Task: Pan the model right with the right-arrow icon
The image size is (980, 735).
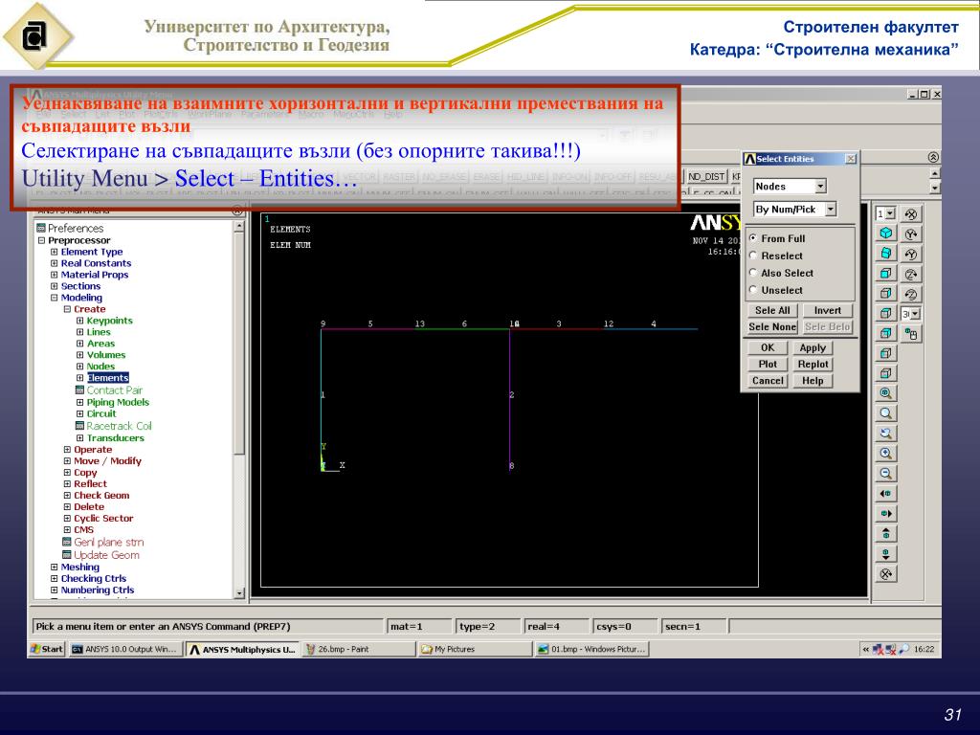Action: point(885,514)
